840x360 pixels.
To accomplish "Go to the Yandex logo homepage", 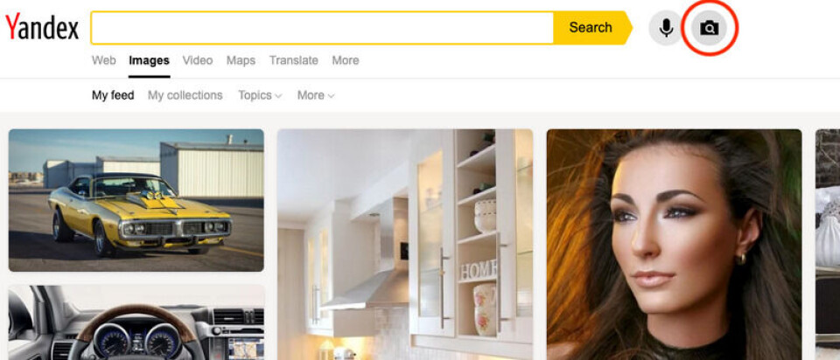I will [42, 28].
